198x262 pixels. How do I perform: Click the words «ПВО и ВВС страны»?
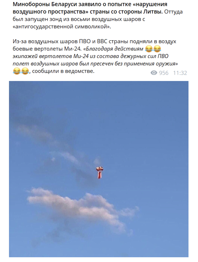[104, 41]
